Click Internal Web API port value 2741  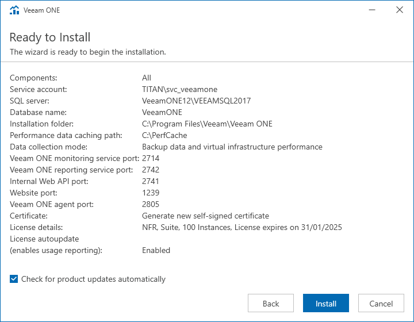(x=151, y=181)
